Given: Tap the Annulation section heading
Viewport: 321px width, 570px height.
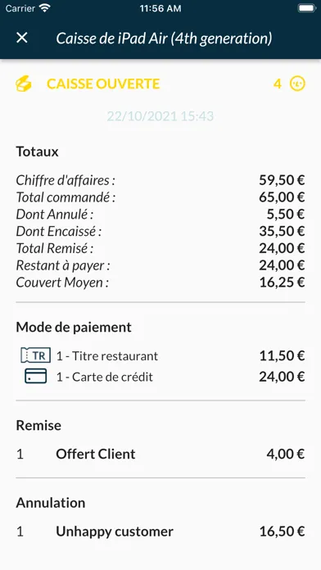Looking at the screenshot, I should [51, 503].
